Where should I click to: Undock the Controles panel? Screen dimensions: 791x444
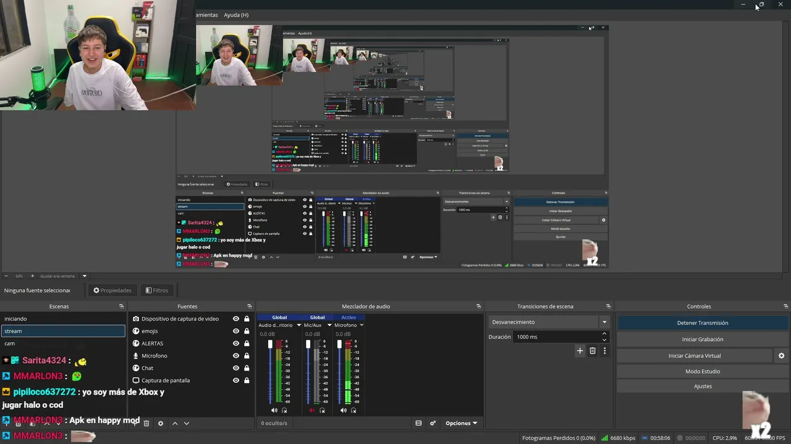pos(786,306)
